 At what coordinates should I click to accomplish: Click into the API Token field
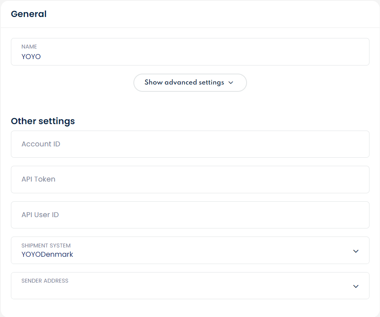190,180
